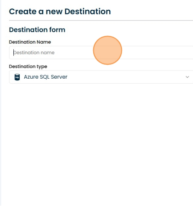Viewport: 193px width, 207px height.
Task: Open the Destination type dropdown
Action: (101, 77)
